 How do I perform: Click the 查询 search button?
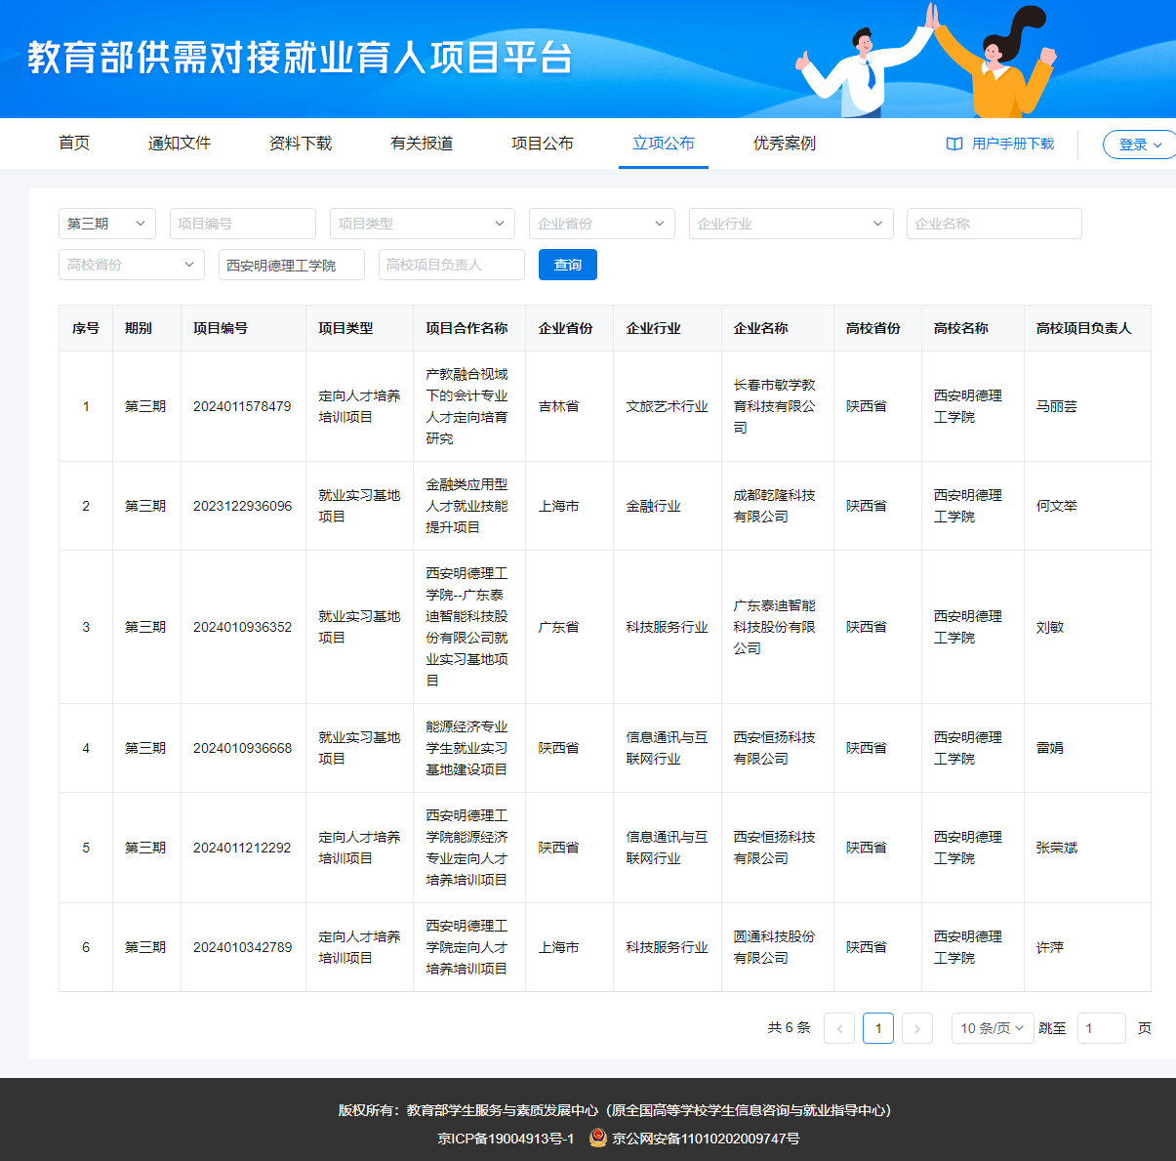click(x=567, y=265)
